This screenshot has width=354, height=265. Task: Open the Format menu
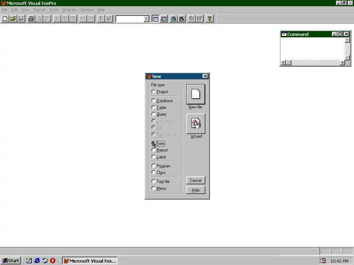[39, 10]
